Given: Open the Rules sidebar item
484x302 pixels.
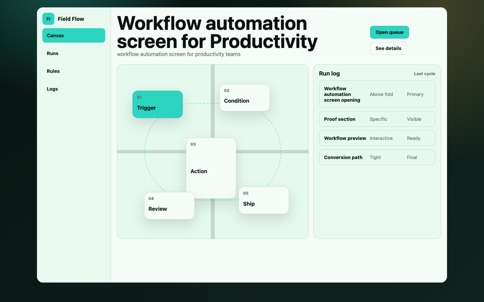Looking at the screenshot, I should [x=74, y=71].
